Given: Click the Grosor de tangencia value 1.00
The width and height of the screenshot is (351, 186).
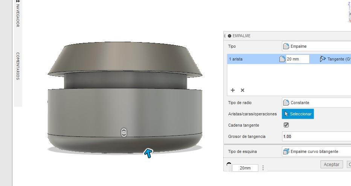Looking at the screenshot, I should coord(316,136).
